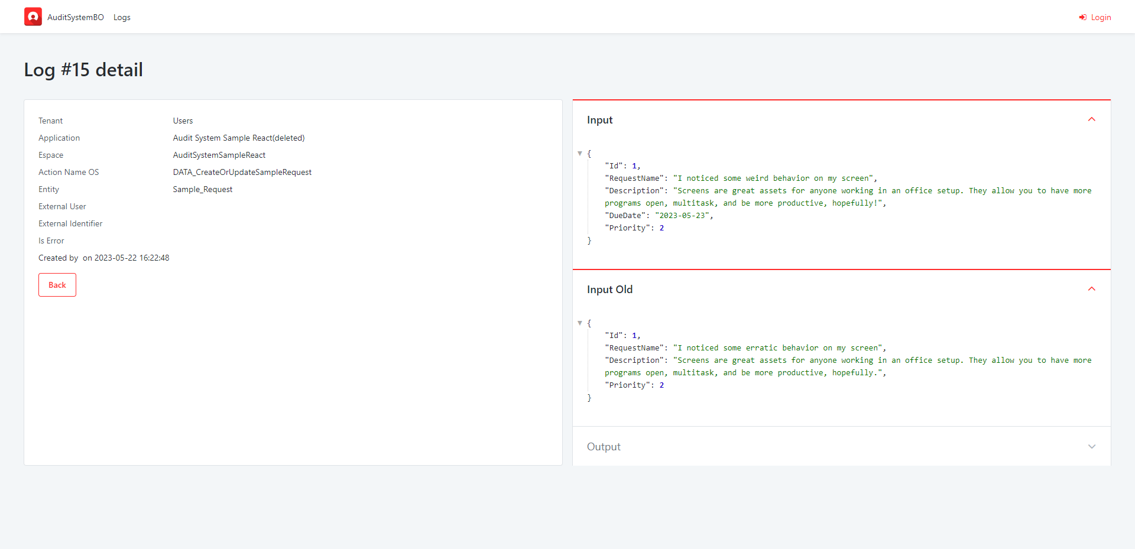
Task: Click the Log #15 detail heading
Action: [83, 70]
